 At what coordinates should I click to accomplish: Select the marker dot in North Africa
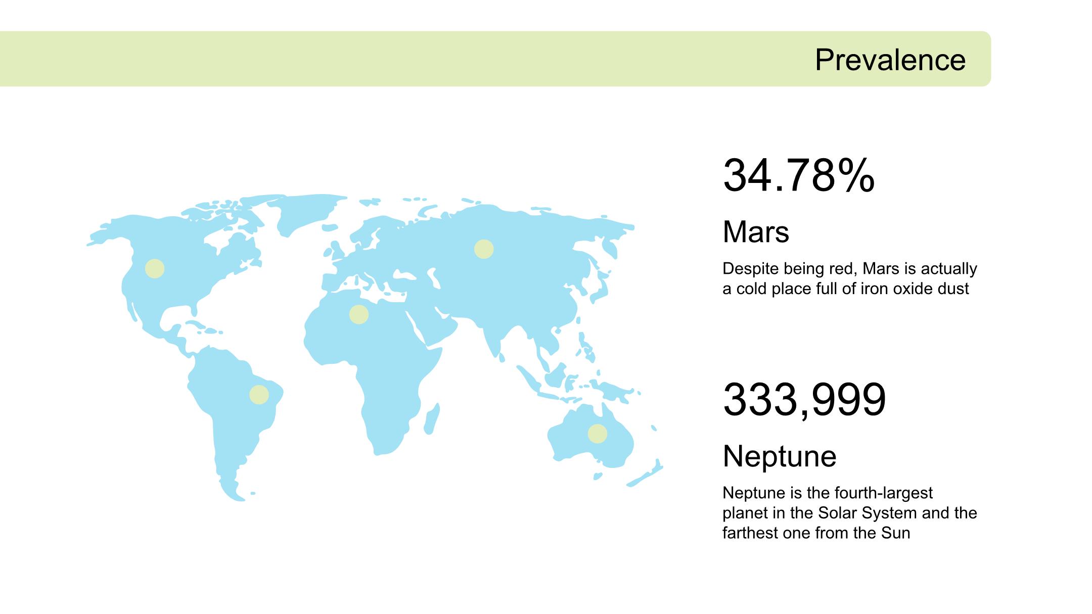coord(359,314)
